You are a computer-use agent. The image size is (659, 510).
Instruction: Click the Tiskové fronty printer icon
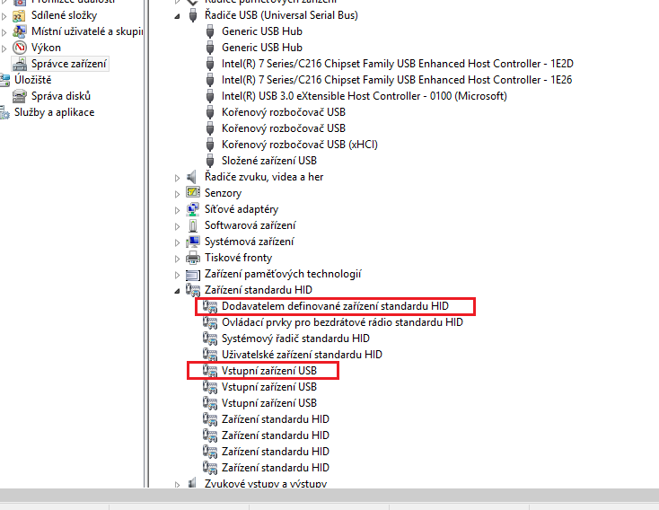coord(192,258)
